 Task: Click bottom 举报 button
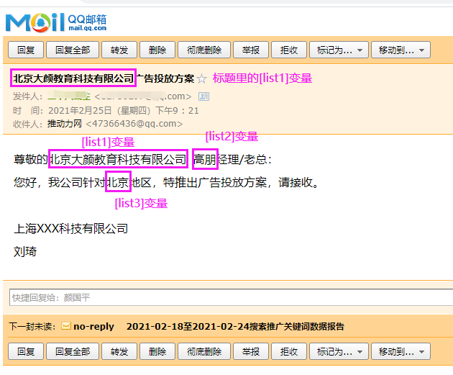pyautogui.click(x=251, y=351)
